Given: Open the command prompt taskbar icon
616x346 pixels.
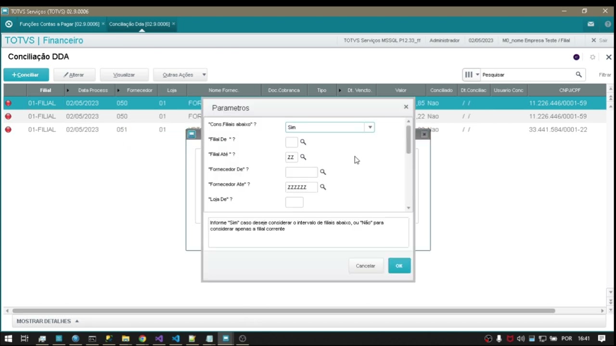Looking at the screenshot, I should (92, 338).
